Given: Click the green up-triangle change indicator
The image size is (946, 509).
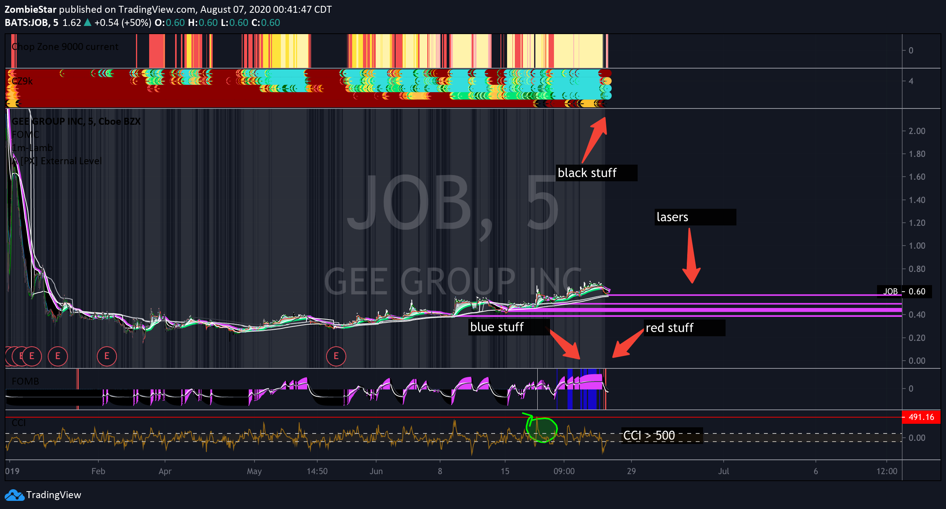Looking at the screenshot, I should (88, 22).
